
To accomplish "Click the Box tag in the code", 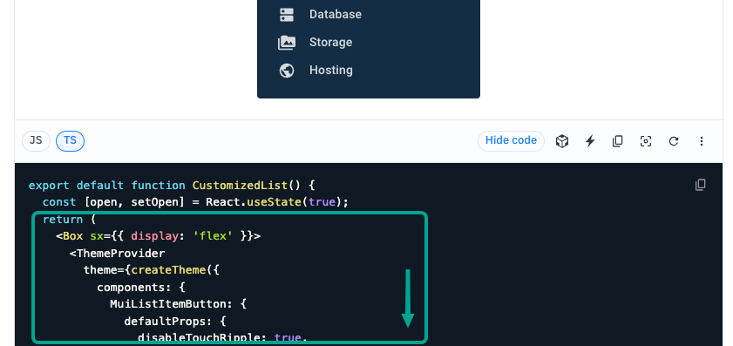I will click(72, 236).
